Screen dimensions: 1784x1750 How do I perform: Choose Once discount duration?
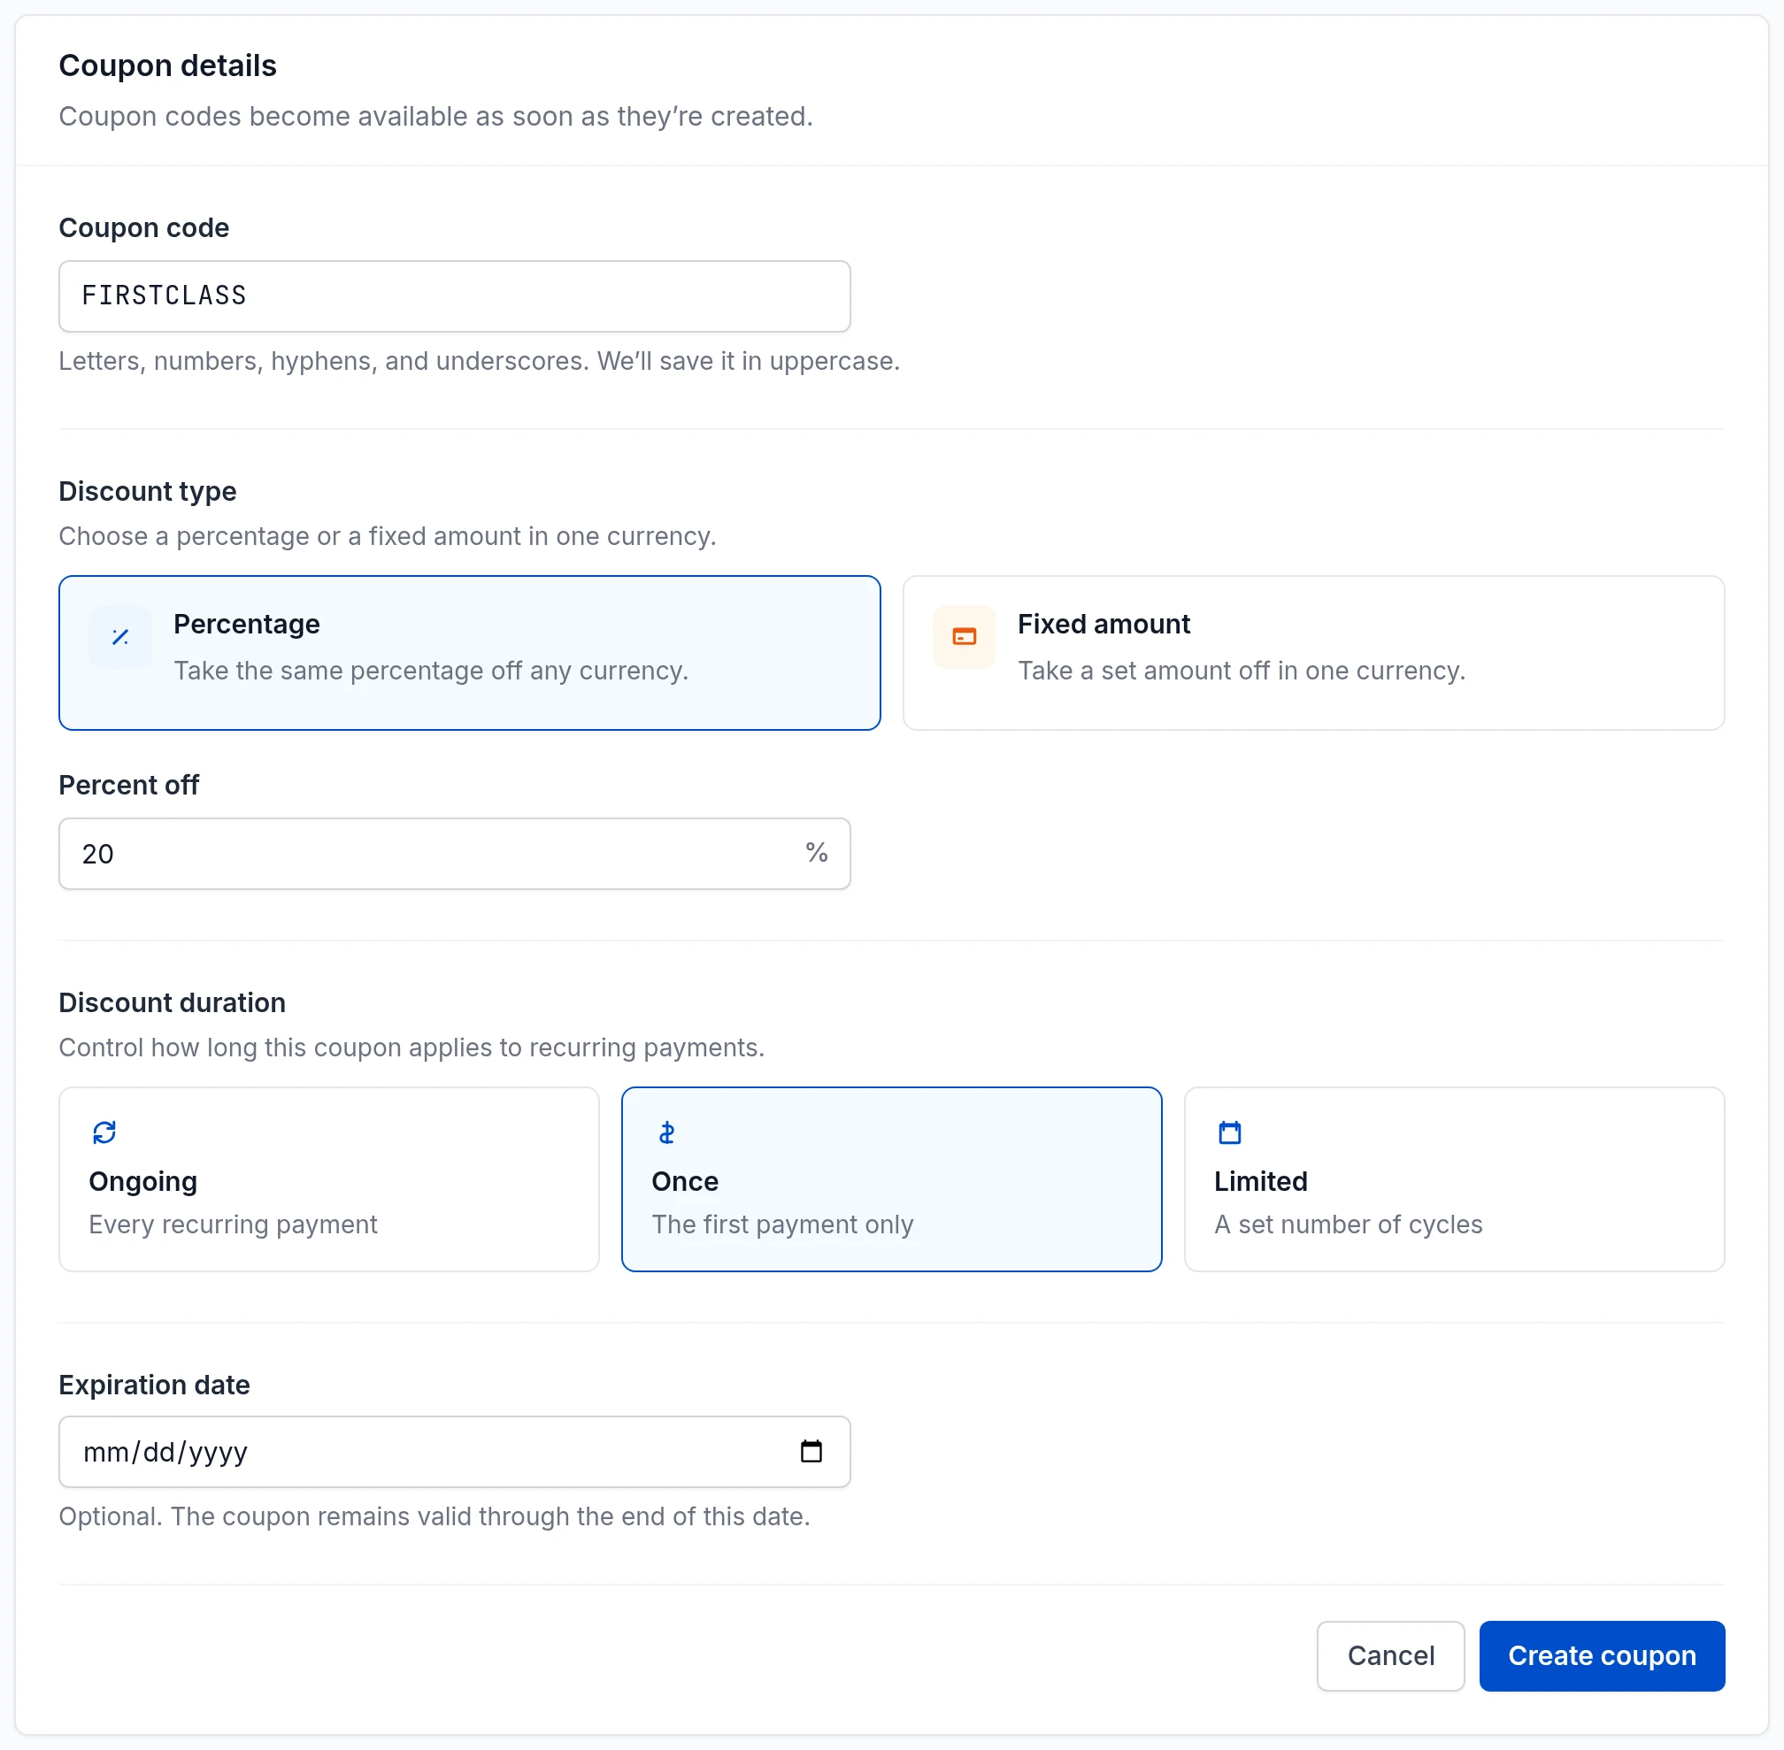(891, 1179)
